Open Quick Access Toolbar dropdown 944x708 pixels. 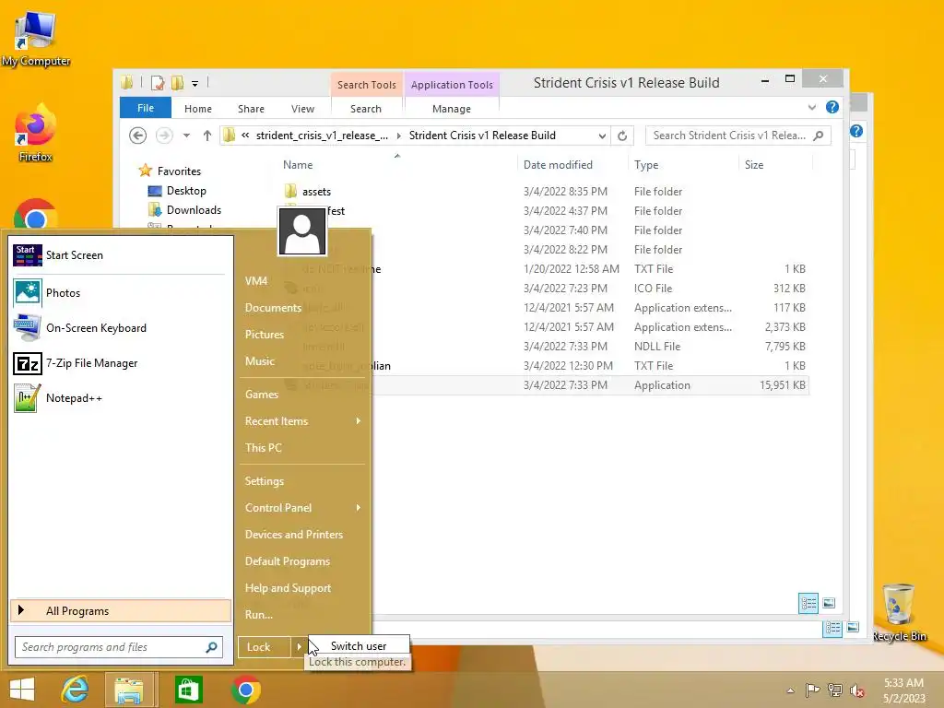coord(195,84)
